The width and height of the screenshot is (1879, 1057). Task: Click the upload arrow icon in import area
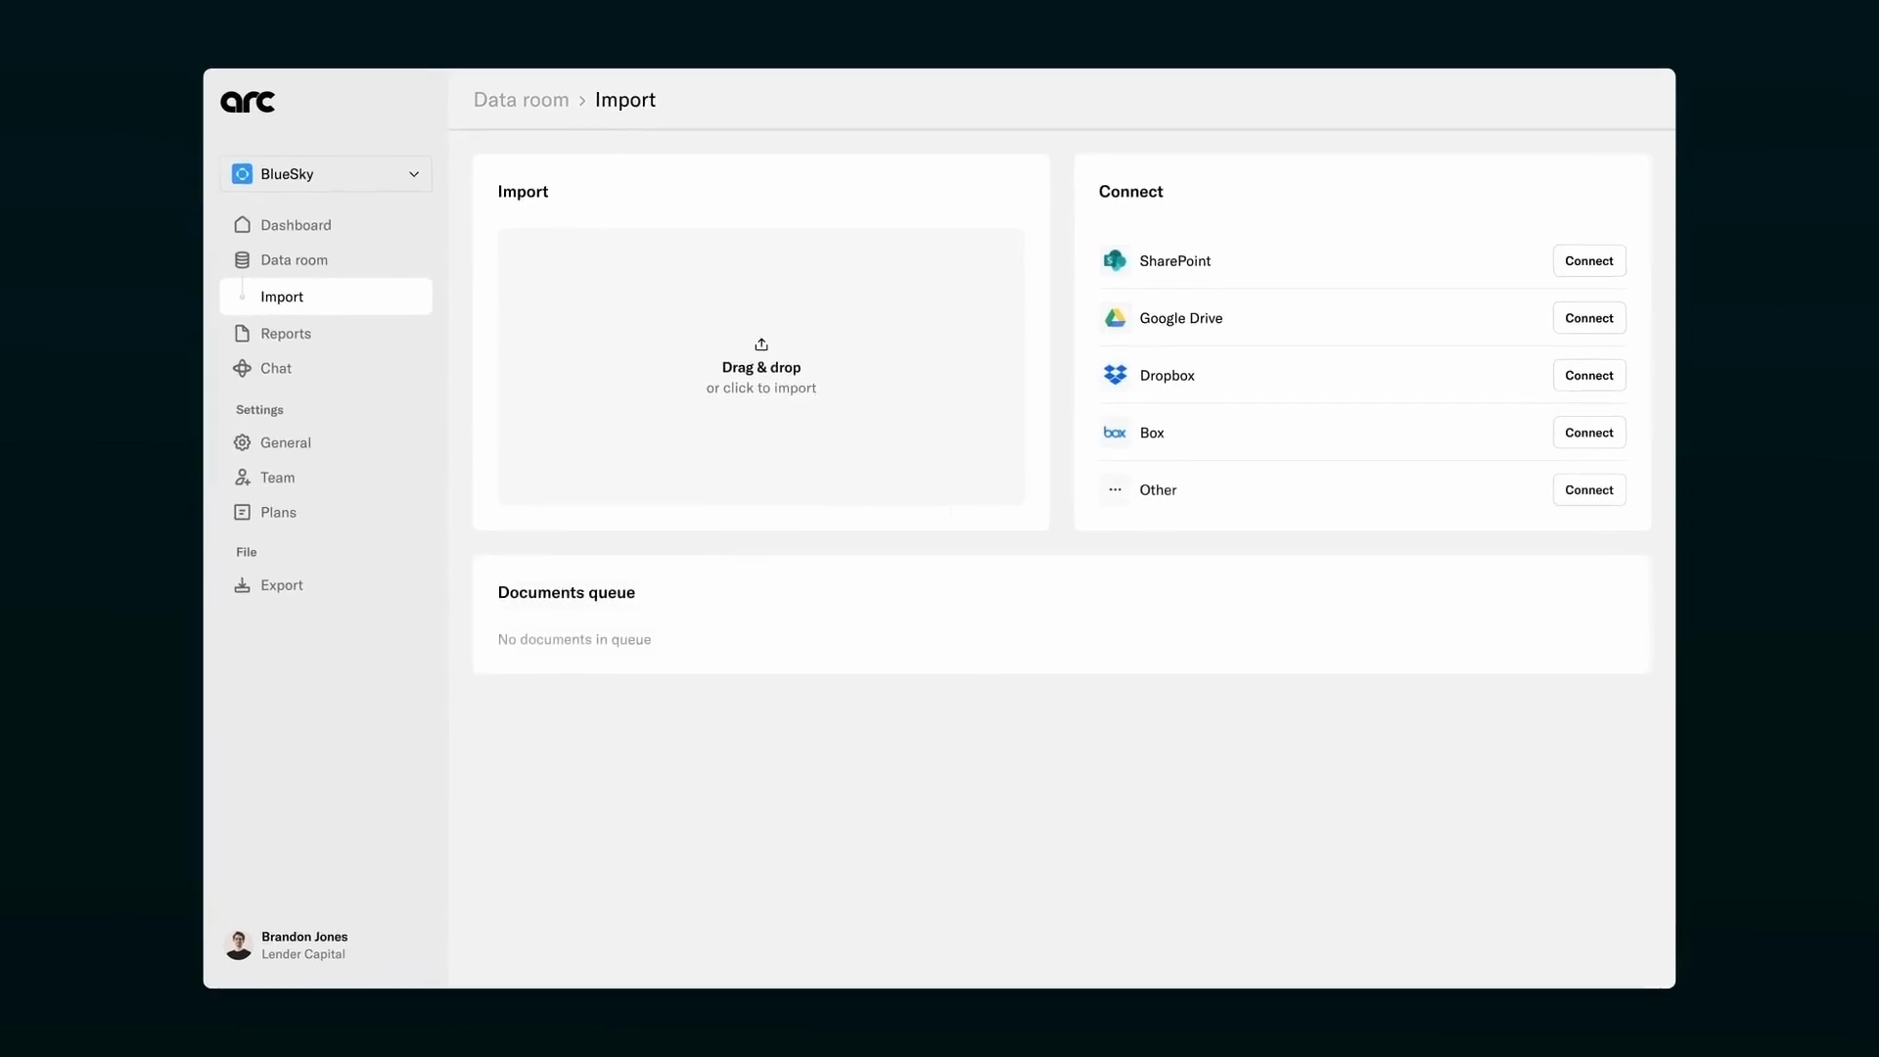pos(761,345)
